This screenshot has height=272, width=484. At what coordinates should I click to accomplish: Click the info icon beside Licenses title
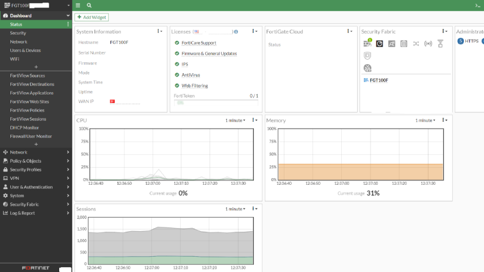236,32
